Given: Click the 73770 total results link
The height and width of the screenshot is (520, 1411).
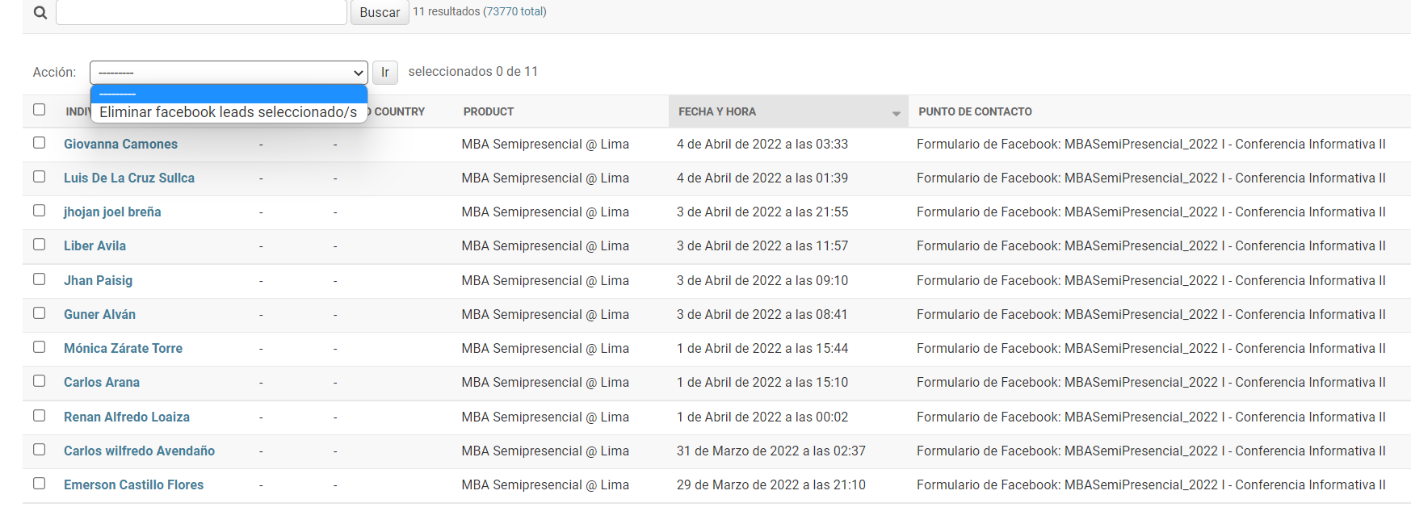Looking at the screenshot, I should 514,11.
